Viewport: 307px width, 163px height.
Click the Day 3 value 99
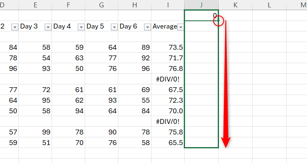click(x=35, y=132)
